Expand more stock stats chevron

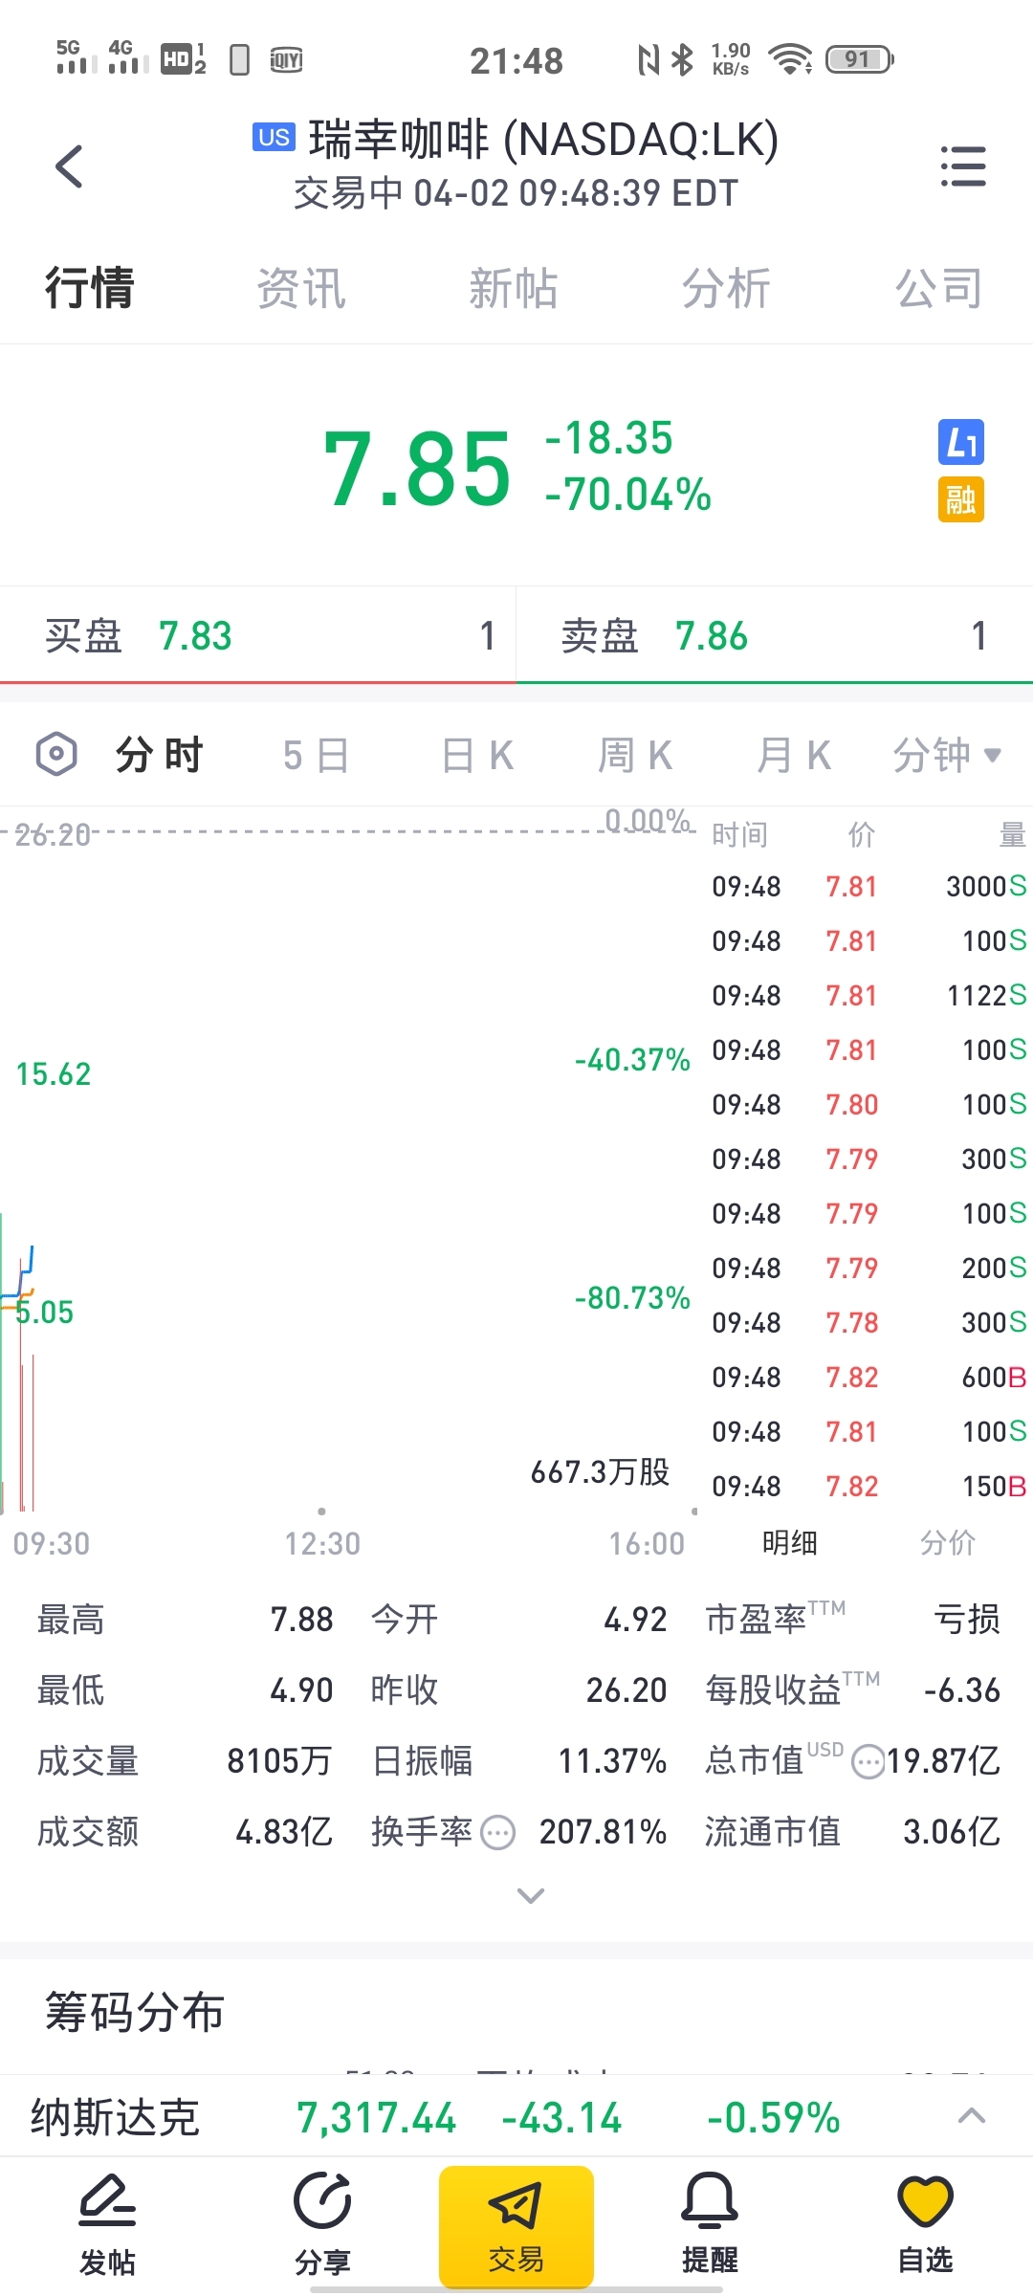tap(531, 1895)
